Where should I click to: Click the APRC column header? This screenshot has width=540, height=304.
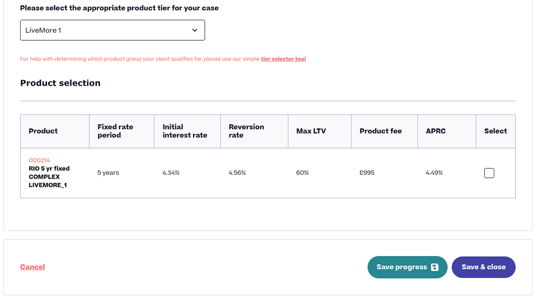tap(436, 131)
